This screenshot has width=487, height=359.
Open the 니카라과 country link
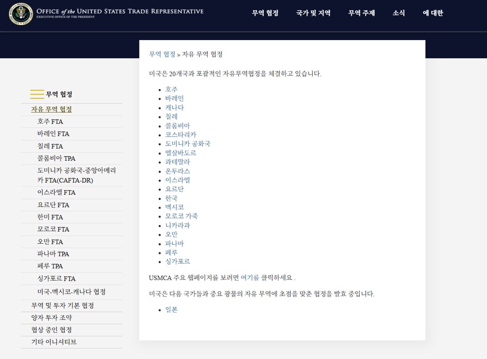[x=177, y=225]
